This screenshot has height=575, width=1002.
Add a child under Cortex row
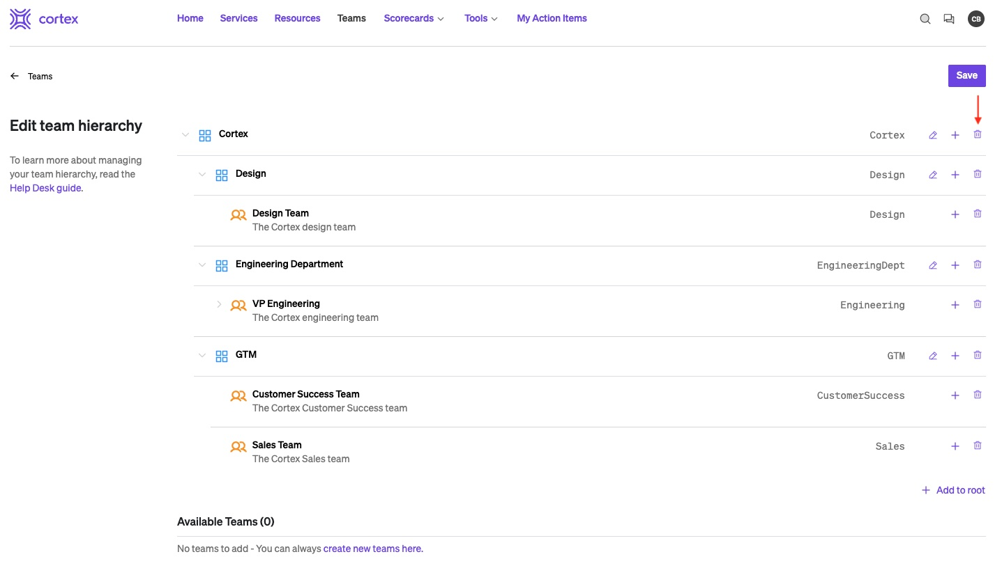click(x=955, y=135)
